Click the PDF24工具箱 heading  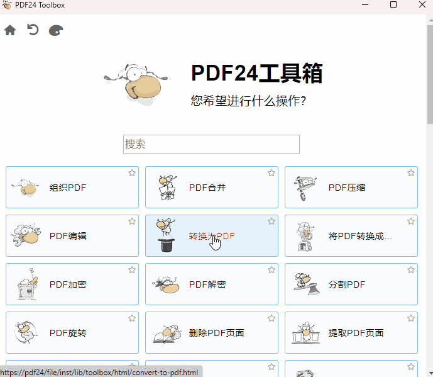pos(257,73)
